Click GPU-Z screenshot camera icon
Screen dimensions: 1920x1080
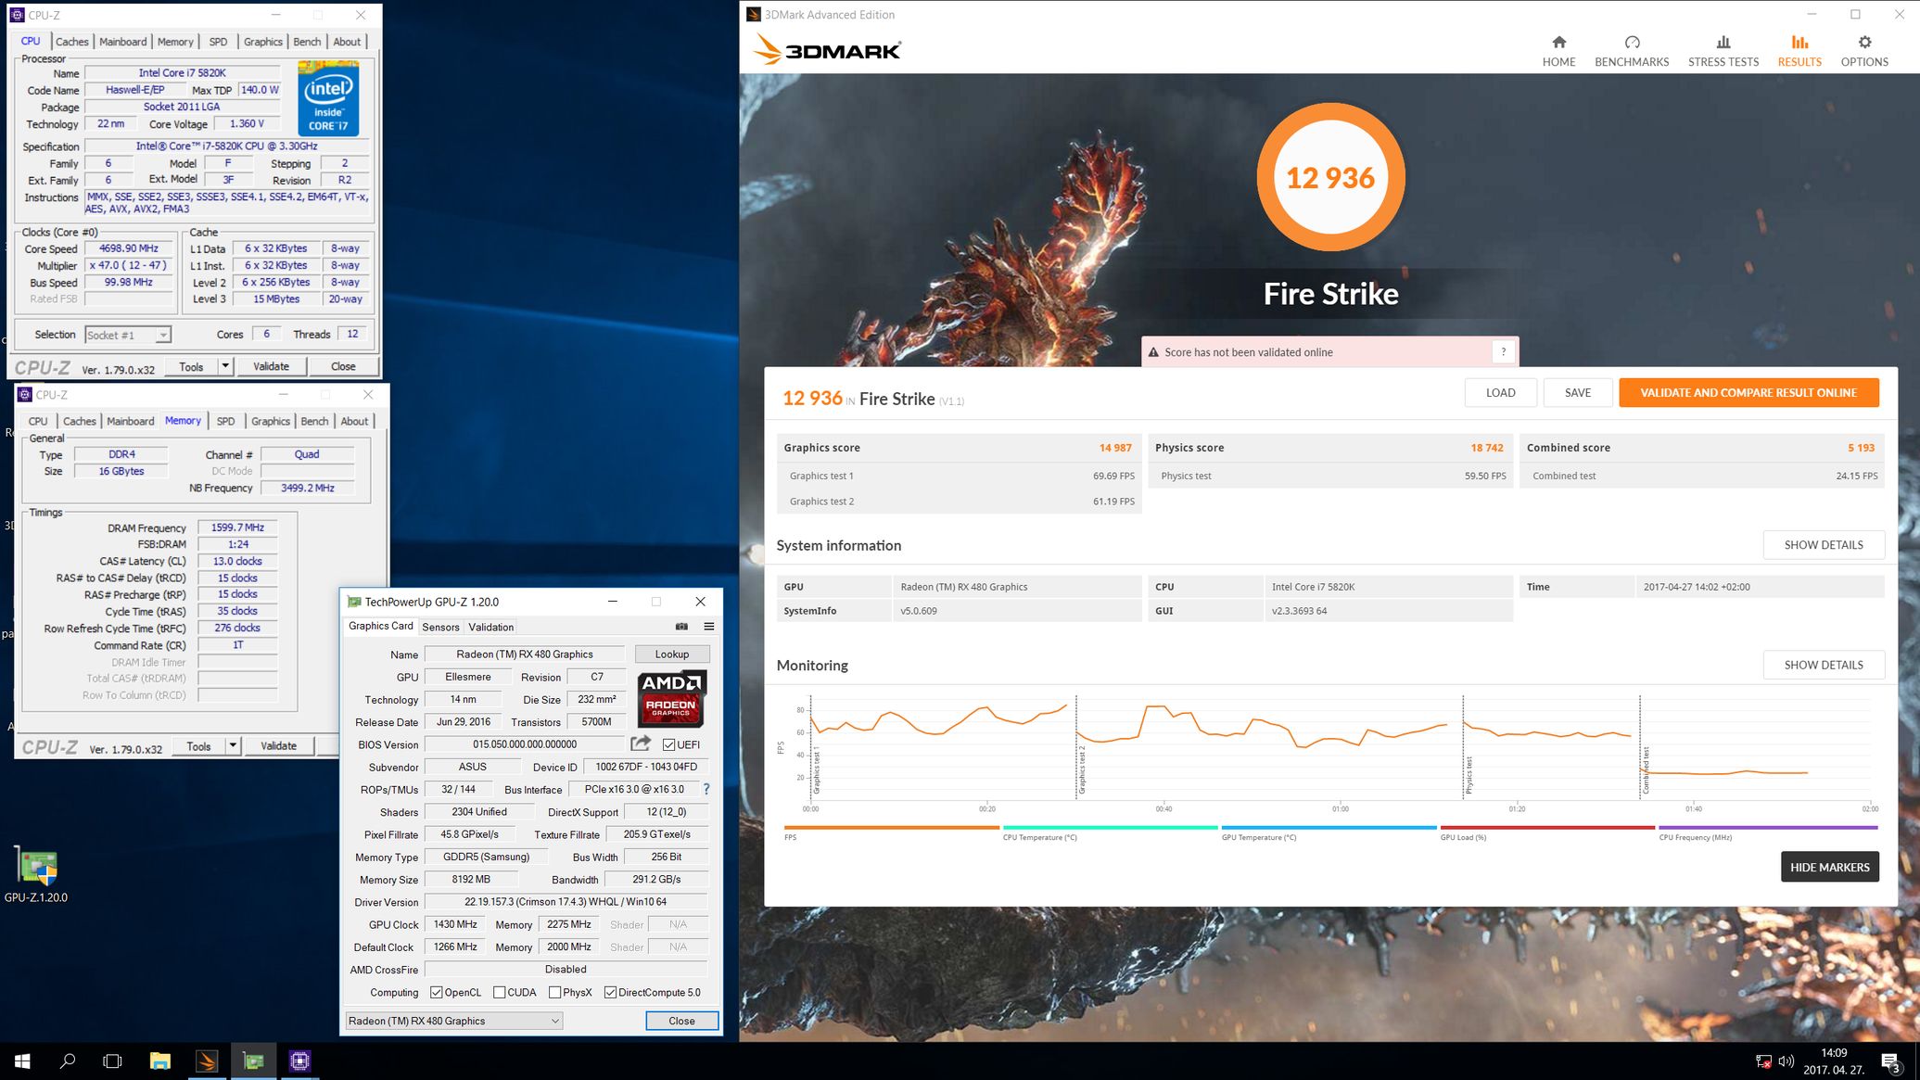click(681, 627)
